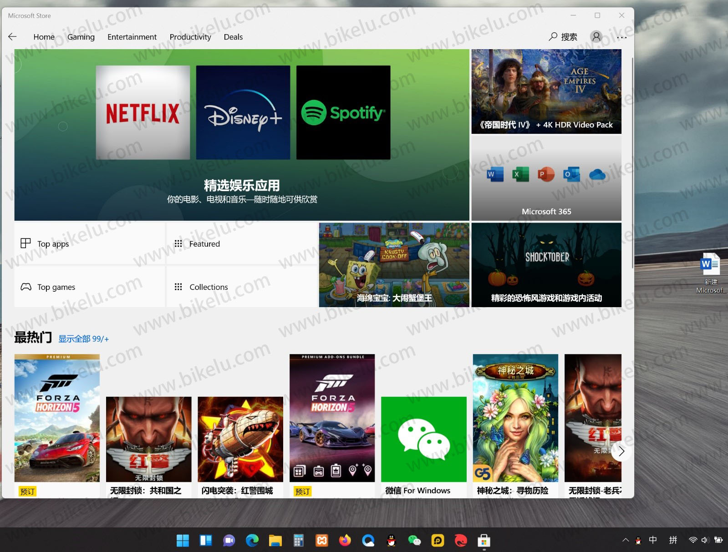Image resolution: width=728 pixels, height=552 pixels.
Task: Open the Calculator taskbar icon
Action: (x=299, y=540)
